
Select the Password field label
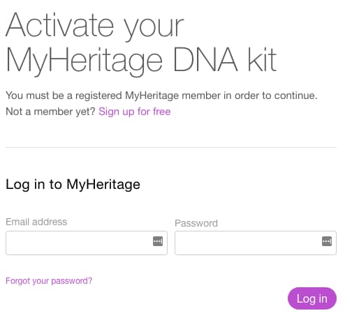coord(196,223)
